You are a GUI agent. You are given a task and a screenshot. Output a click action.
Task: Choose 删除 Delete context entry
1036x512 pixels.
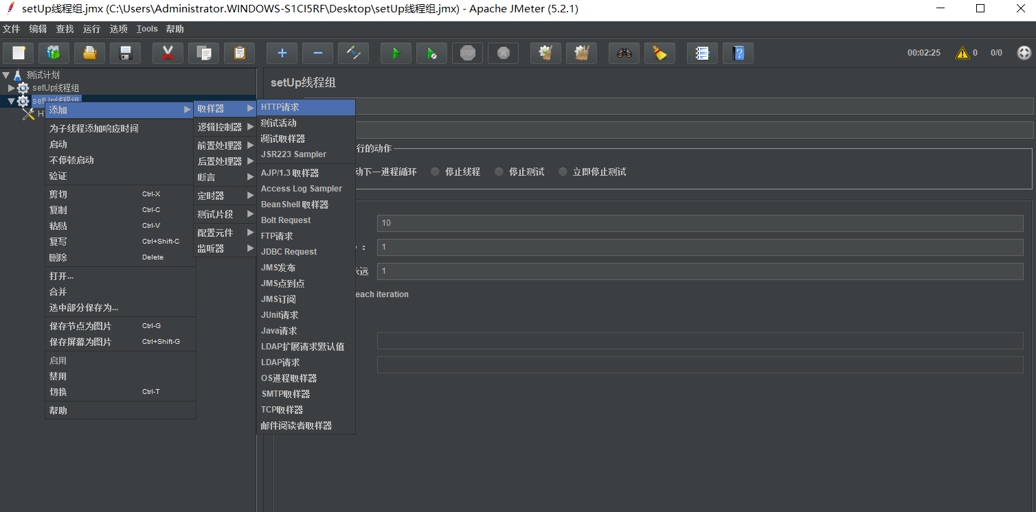(120, 257)
